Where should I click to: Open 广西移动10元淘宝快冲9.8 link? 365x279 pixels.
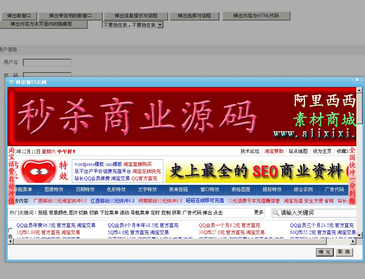pyautogui.click(x=60, y=201)
